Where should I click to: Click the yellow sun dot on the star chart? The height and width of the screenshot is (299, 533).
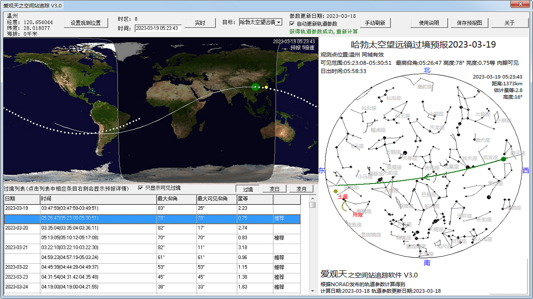point(336,192)
